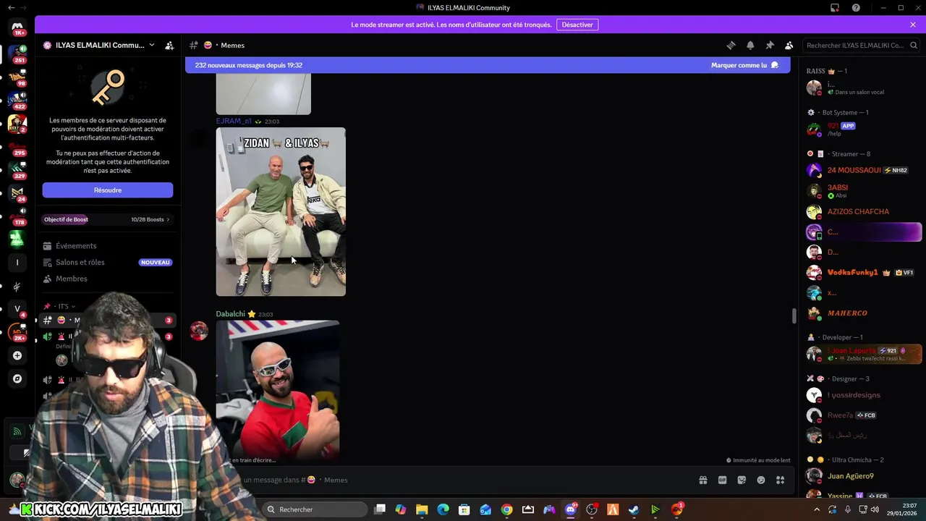Click the Rechercher ILYAS ELMALIKI search field
926x521 pixels.
pos(861,45)
